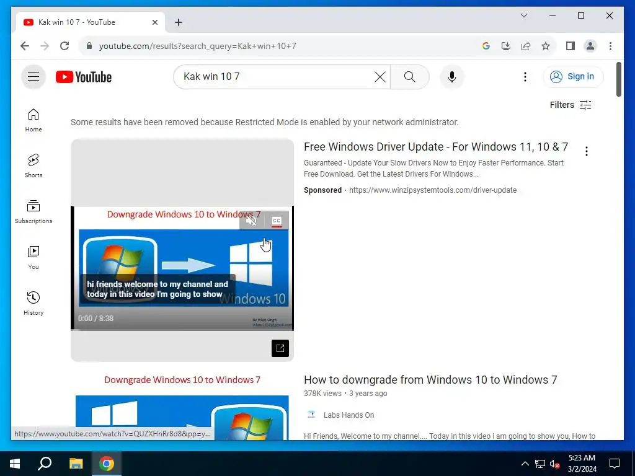Image resolution: width=635 pixels, height=476 pixels.
Task: Click the install app icon in address bar
Action: coord(506,46)
